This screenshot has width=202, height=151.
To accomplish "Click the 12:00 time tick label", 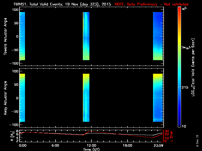I will (91, 145).
